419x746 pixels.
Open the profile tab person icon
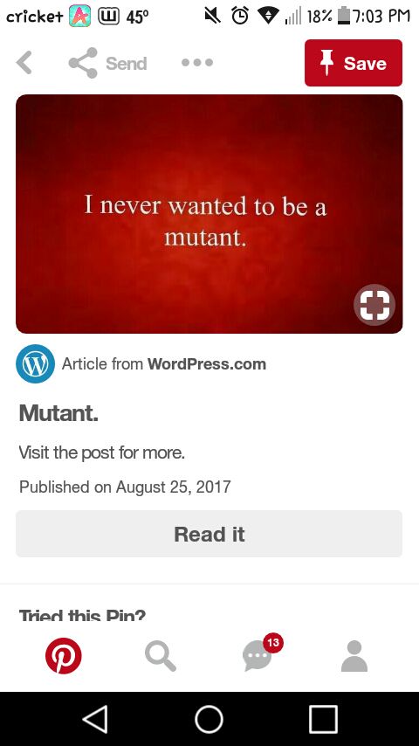tap(354, 656)
